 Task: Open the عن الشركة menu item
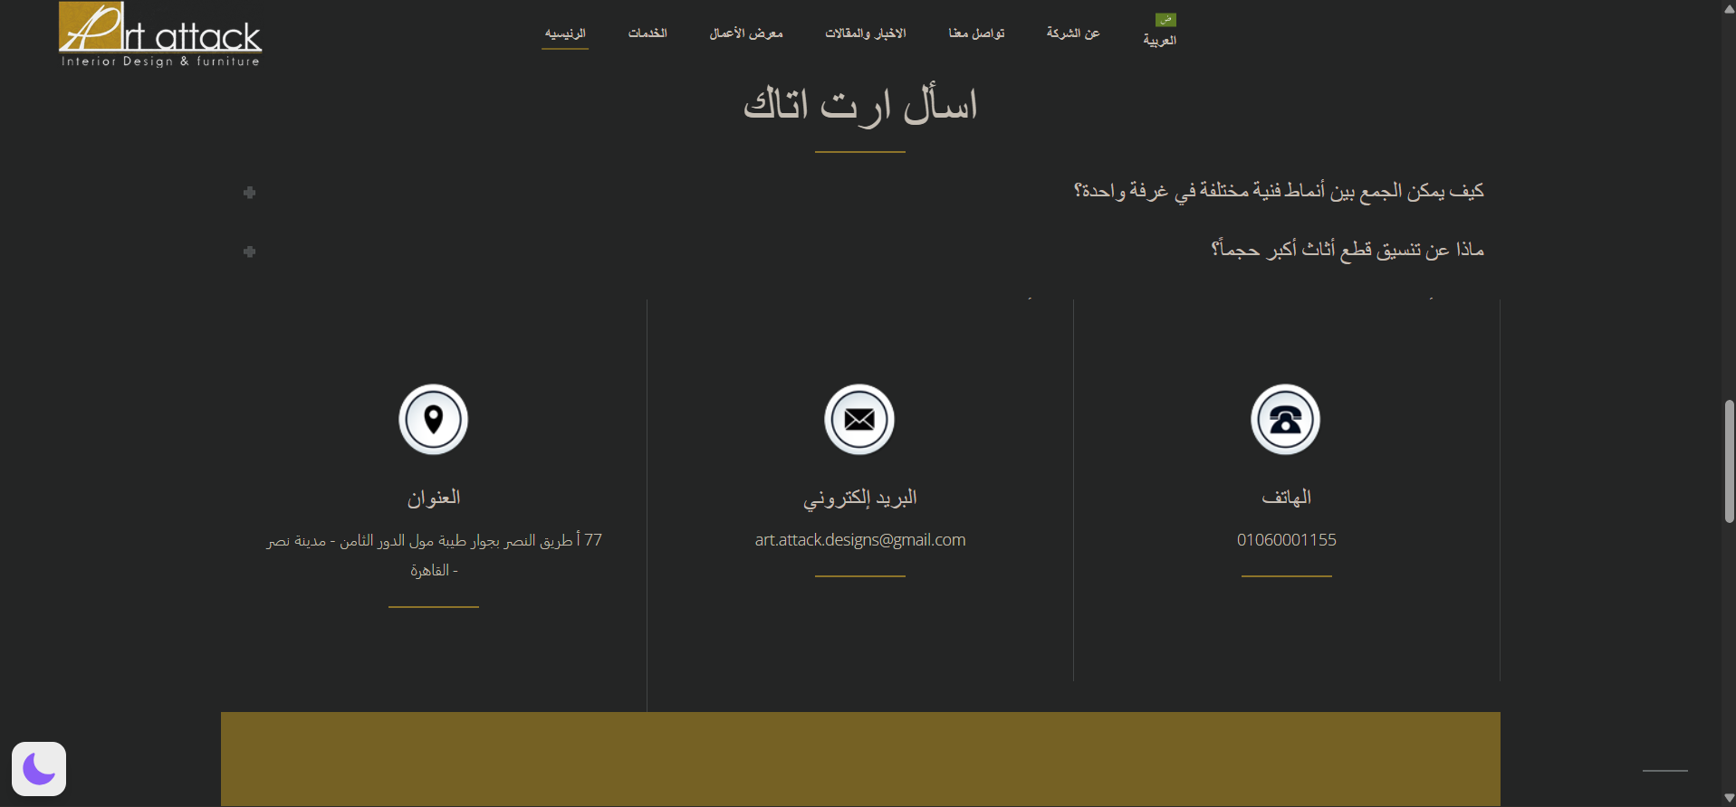point(1073,33)
